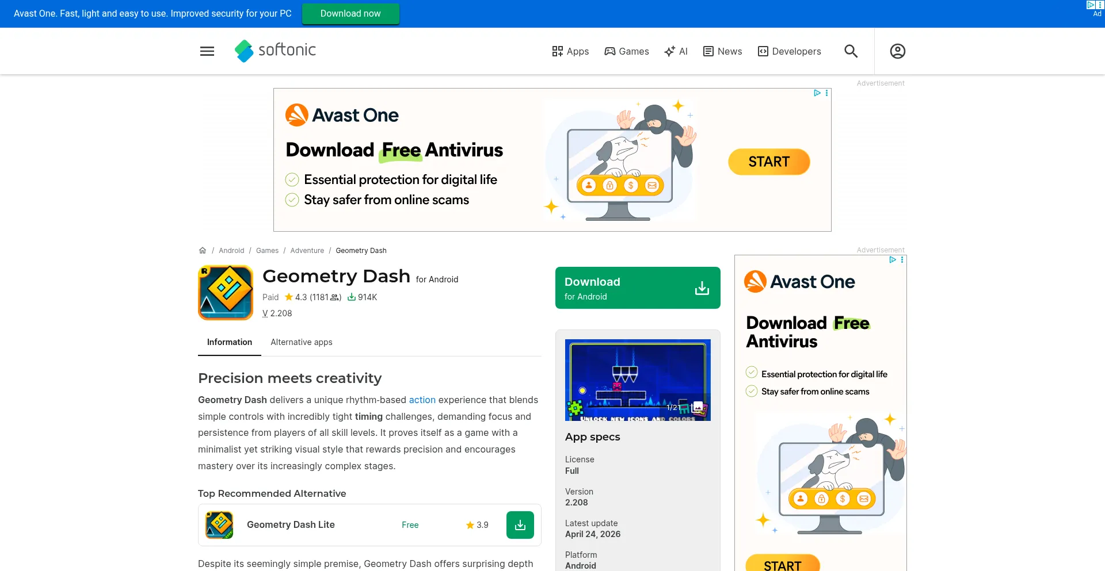Screen dimensions: 1105x571
Task: Click the Softonic logo
Action: tap(275, 51)
